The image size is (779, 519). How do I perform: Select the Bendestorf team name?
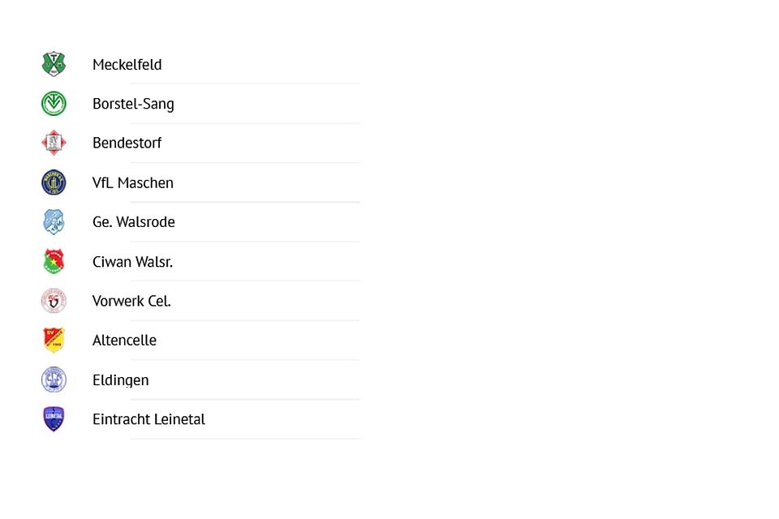click(127, 144)
